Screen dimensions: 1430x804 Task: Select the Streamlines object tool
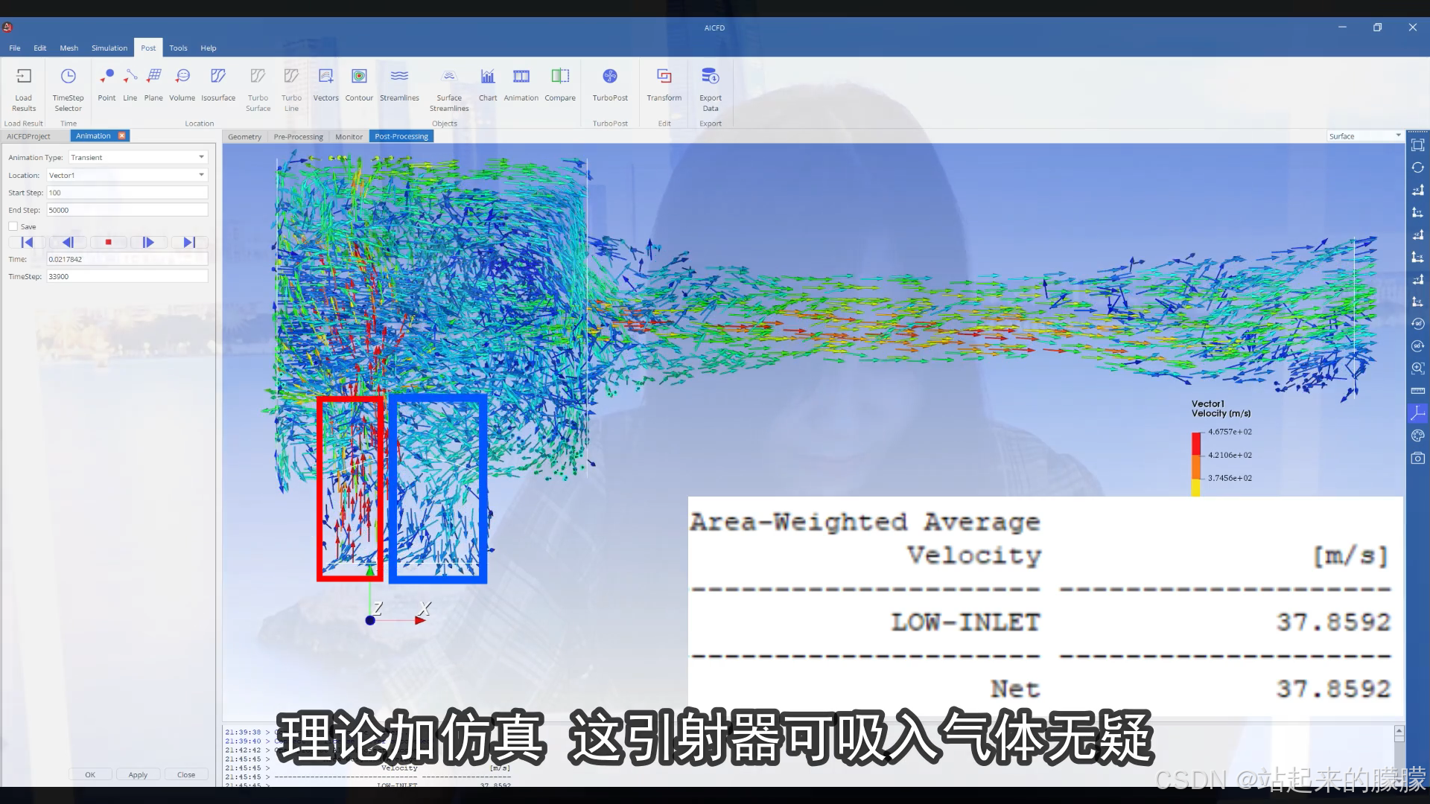[399, 77]
